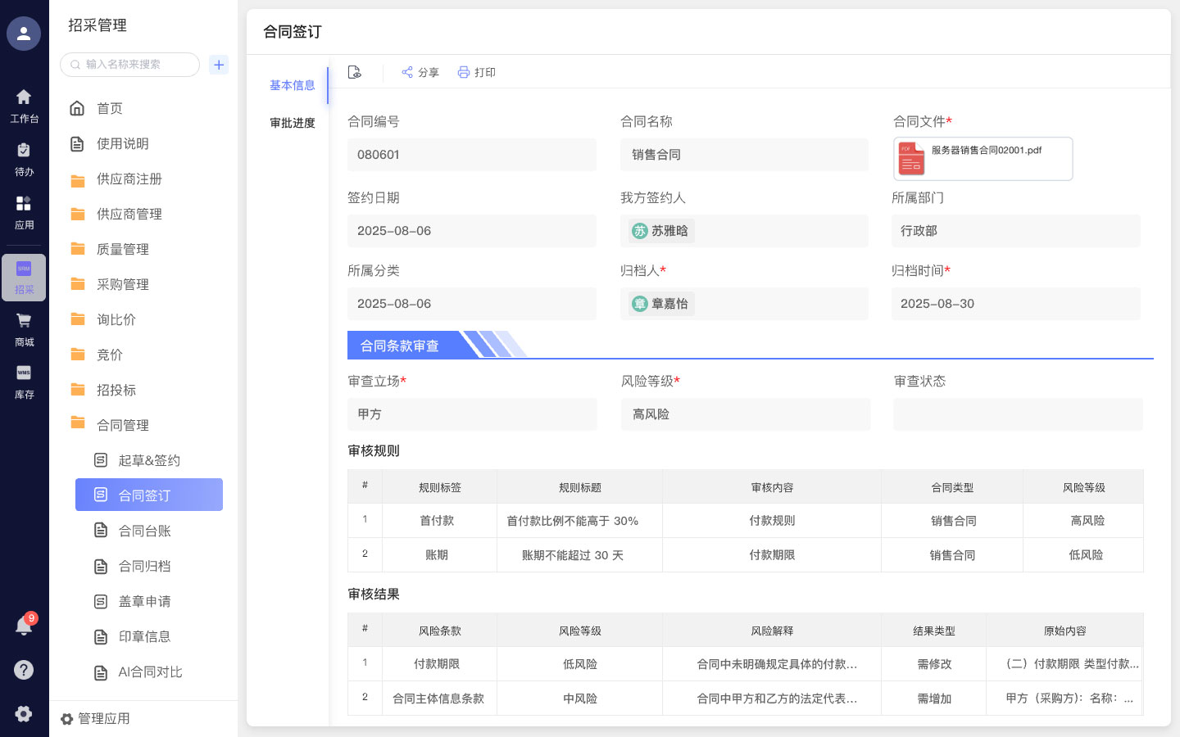
Task: Open AI合同对比 in the sidebar
Action: tap(150, 671)
